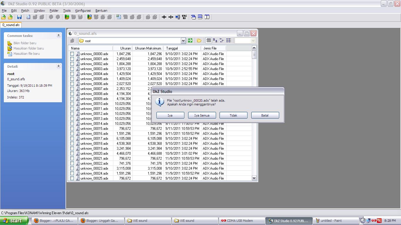The width and height of the screenshot is (401, 225).
Task: Collapse the Common tasks panel
Action: point(58,35)
